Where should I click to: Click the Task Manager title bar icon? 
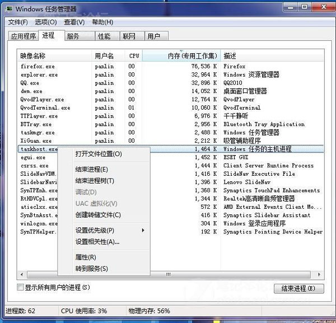click(8, 9)
